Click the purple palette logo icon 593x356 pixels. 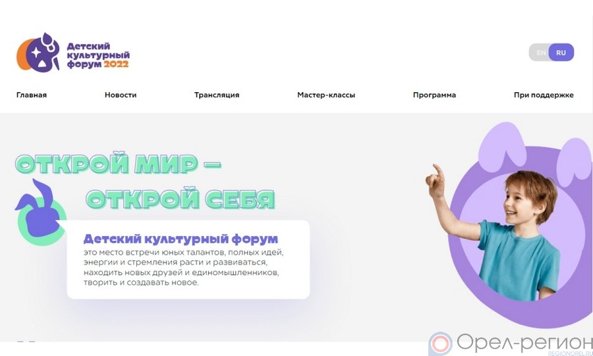pos(38,52)
